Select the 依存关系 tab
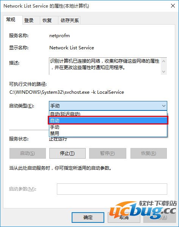The image size is (179, 227). 69,20
